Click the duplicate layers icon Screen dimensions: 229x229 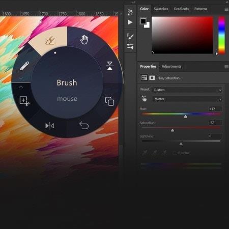coord(109,101)
